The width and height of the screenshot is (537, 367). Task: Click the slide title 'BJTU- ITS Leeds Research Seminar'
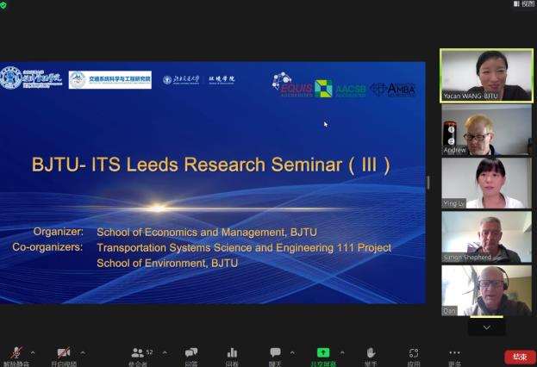pyautogui.click(x=187, y=165)
